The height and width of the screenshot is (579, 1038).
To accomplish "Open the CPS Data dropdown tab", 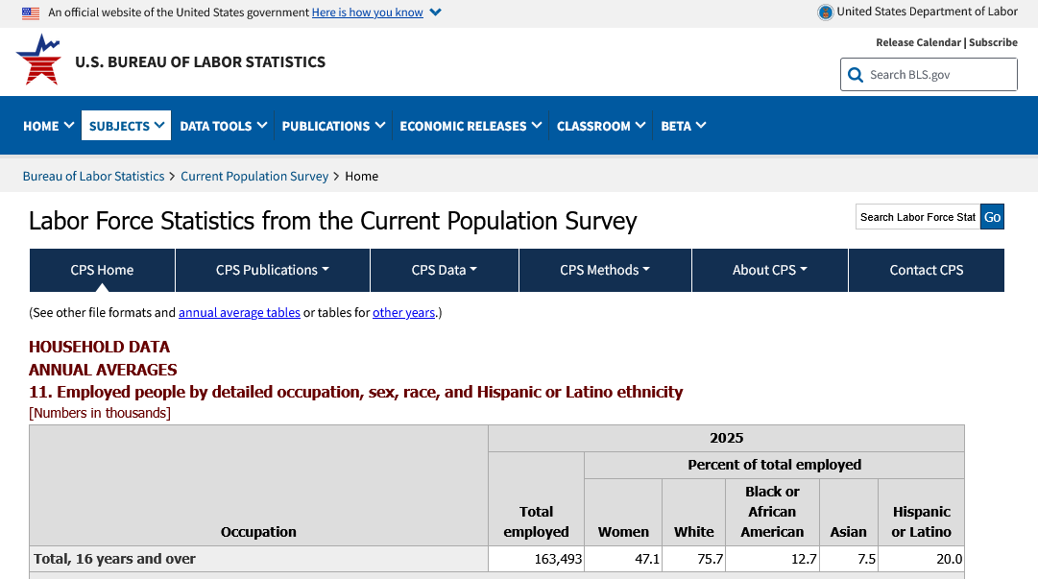I will (444, 270).
